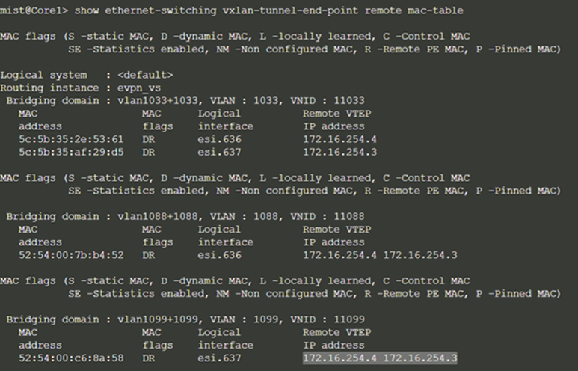The height and width of the screenshot is (371, 578).
Task: Select MAC address 52:54:00:c6:8a:58
Action: [71, 358]
